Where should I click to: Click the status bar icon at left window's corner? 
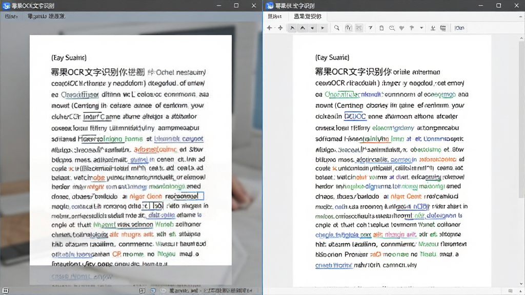[6, 291]
